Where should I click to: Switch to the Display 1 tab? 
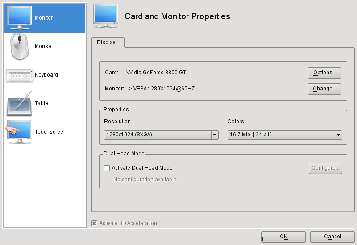point(108,42)
